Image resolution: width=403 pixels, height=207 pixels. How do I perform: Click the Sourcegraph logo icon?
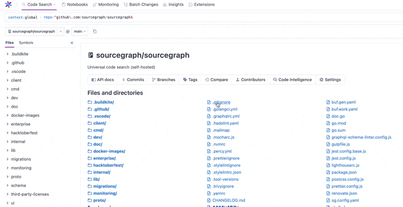[8, 5]
